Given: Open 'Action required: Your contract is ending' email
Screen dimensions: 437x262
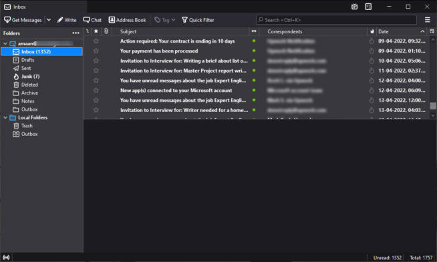Looking at the screenshot, I should point(177,41).
